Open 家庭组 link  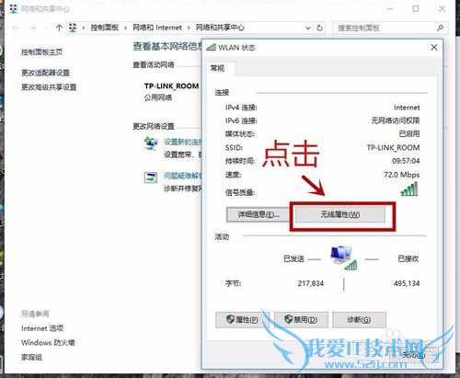31,357
